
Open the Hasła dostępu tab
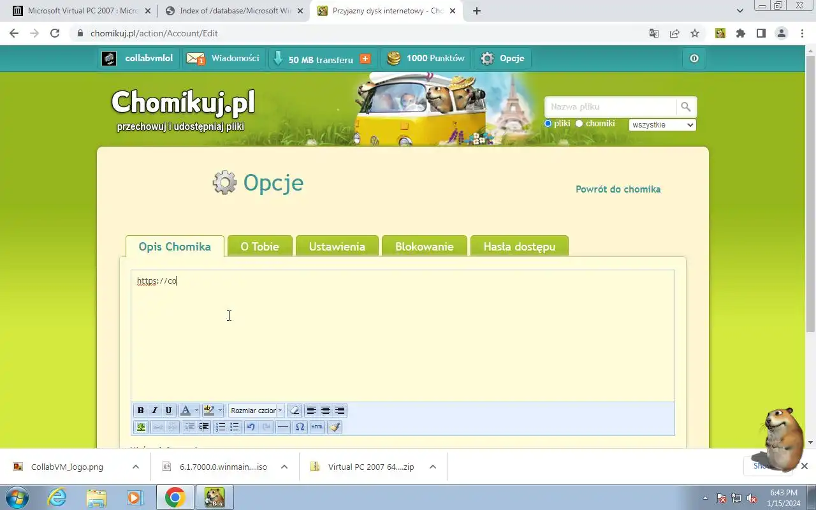tap(520, 247)
